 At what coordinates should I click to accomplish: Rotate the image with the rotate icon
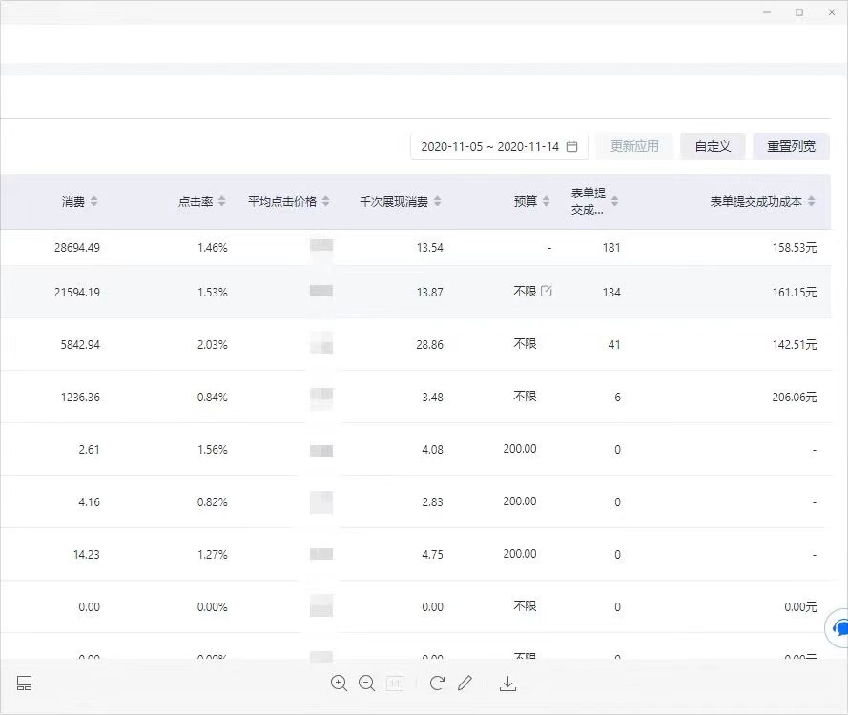[437, 683]
